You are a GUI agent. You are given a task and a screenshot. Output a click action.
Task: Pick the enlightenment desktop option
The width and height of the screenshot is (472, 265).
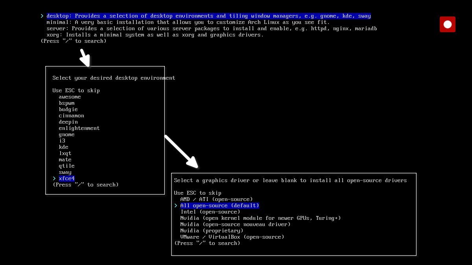tap(79, 128)
